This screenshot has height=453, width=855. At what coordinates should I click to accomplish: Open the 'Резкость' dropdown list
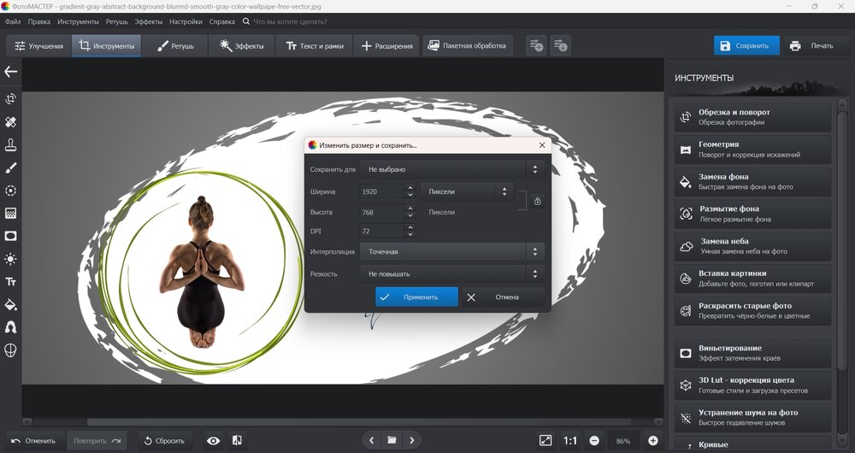point(451,274)
